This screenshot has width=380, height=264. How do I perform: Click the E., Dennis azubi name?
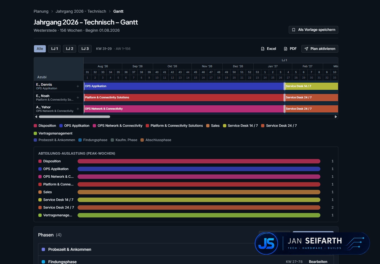44,85
